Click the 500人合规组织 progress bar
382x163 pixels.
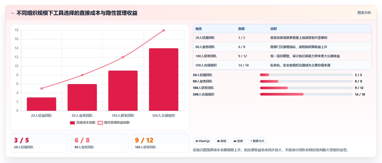pyautogui.click(x=306, y=94)
